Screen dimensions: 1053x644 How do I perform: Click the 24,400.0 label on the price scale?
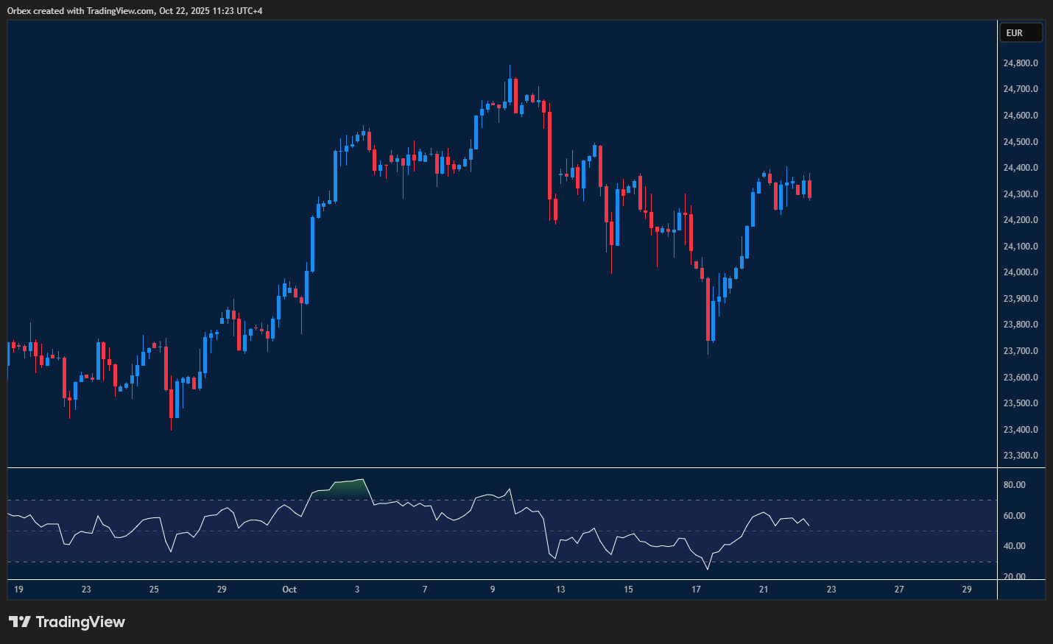1019,167
